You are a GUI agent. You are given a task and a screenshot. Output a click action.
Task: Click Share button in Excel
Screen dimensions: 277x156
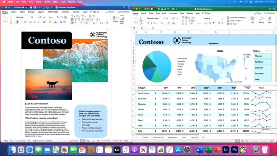tap(257, 13)
